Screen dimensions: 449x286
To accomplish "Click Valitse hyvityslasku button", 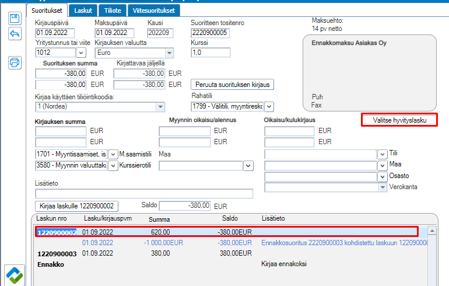I will click(399, 120).
